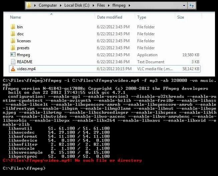Click the refresh button beside the address bar
Screen dimensions: 218x176
tap(192, 6)
